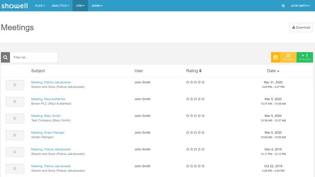Tick checkbox for Mar 31, 2020 meeting
The image size is (315, 177).
(15, 85)
